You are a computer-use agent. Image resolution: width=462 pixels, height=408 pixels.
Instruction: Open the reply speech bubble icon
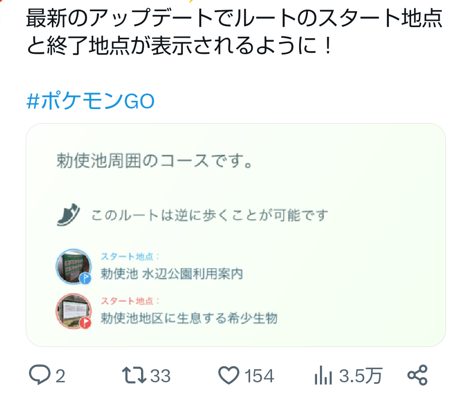click(40, 375)
